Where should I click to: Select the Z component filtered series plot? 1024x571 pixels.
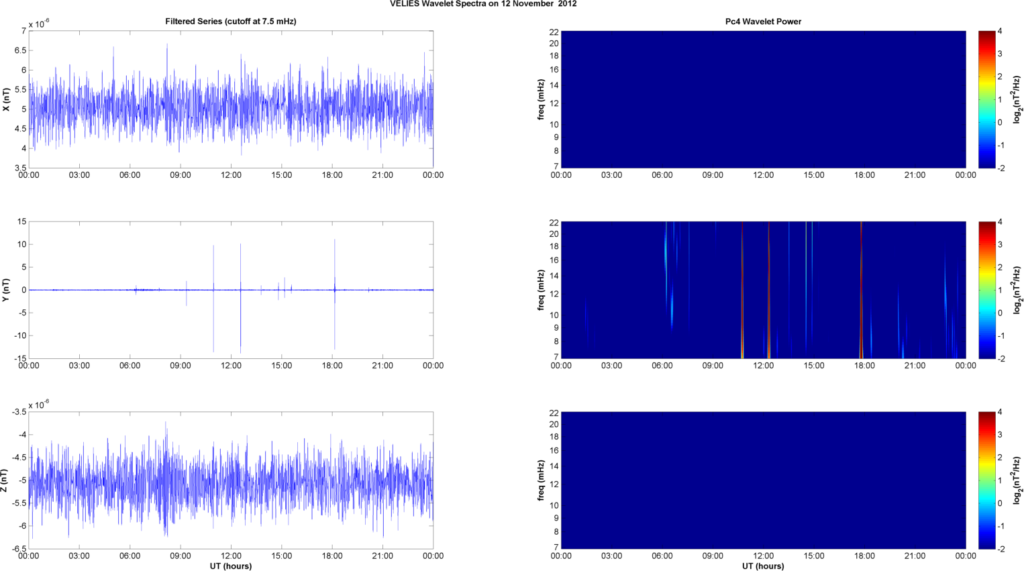(230, 480)
